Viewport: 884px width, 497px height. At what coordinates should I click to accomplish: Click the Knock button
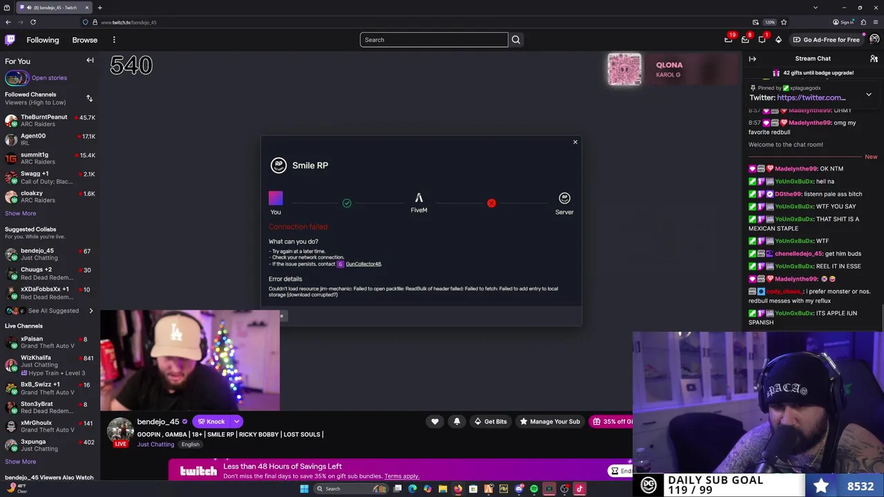[x=211, y=422]
